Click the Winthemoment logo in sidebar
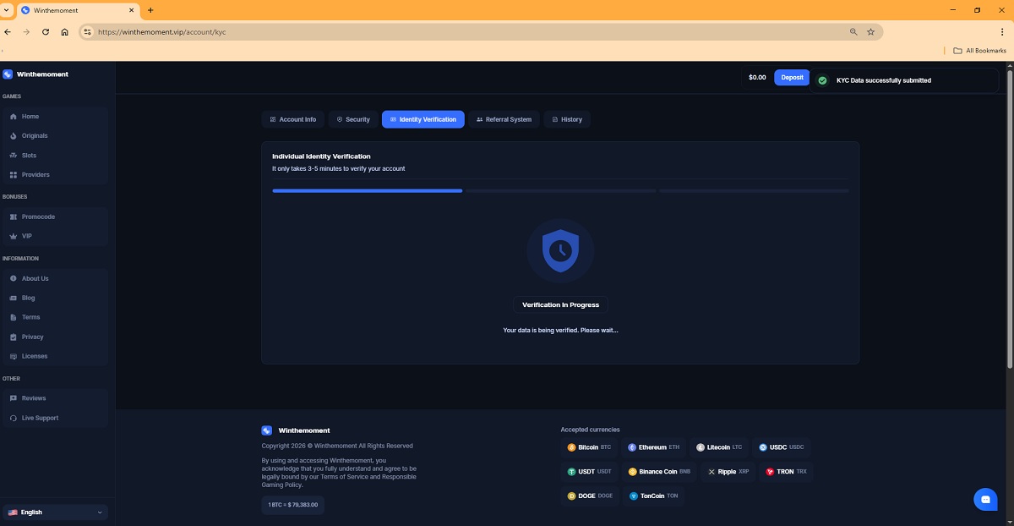 [8, 74]
